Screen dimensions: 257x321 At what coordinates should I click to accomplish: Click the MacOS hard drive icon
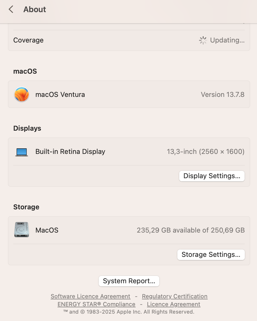[x=21, y=230]
